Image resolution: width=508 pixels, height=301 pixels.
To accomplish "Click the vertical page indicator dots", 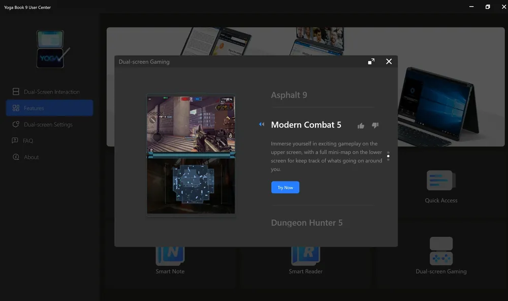I will tap(388, 156).
